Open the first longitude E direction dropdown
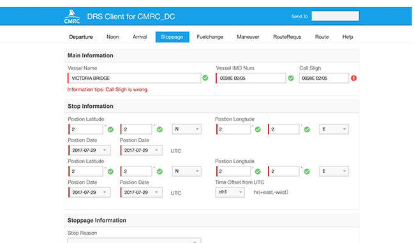The image size is (414, 243). (x=334, y=129)
